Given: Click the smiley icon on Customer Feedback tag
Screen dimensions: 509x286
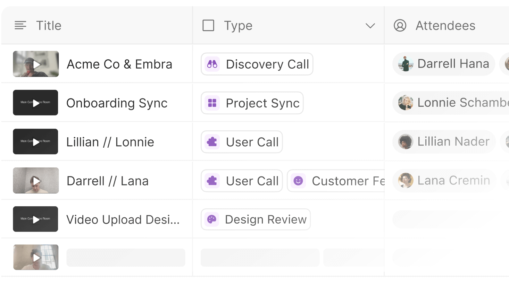Looking at the screenshot, I should tap(298, 181).
